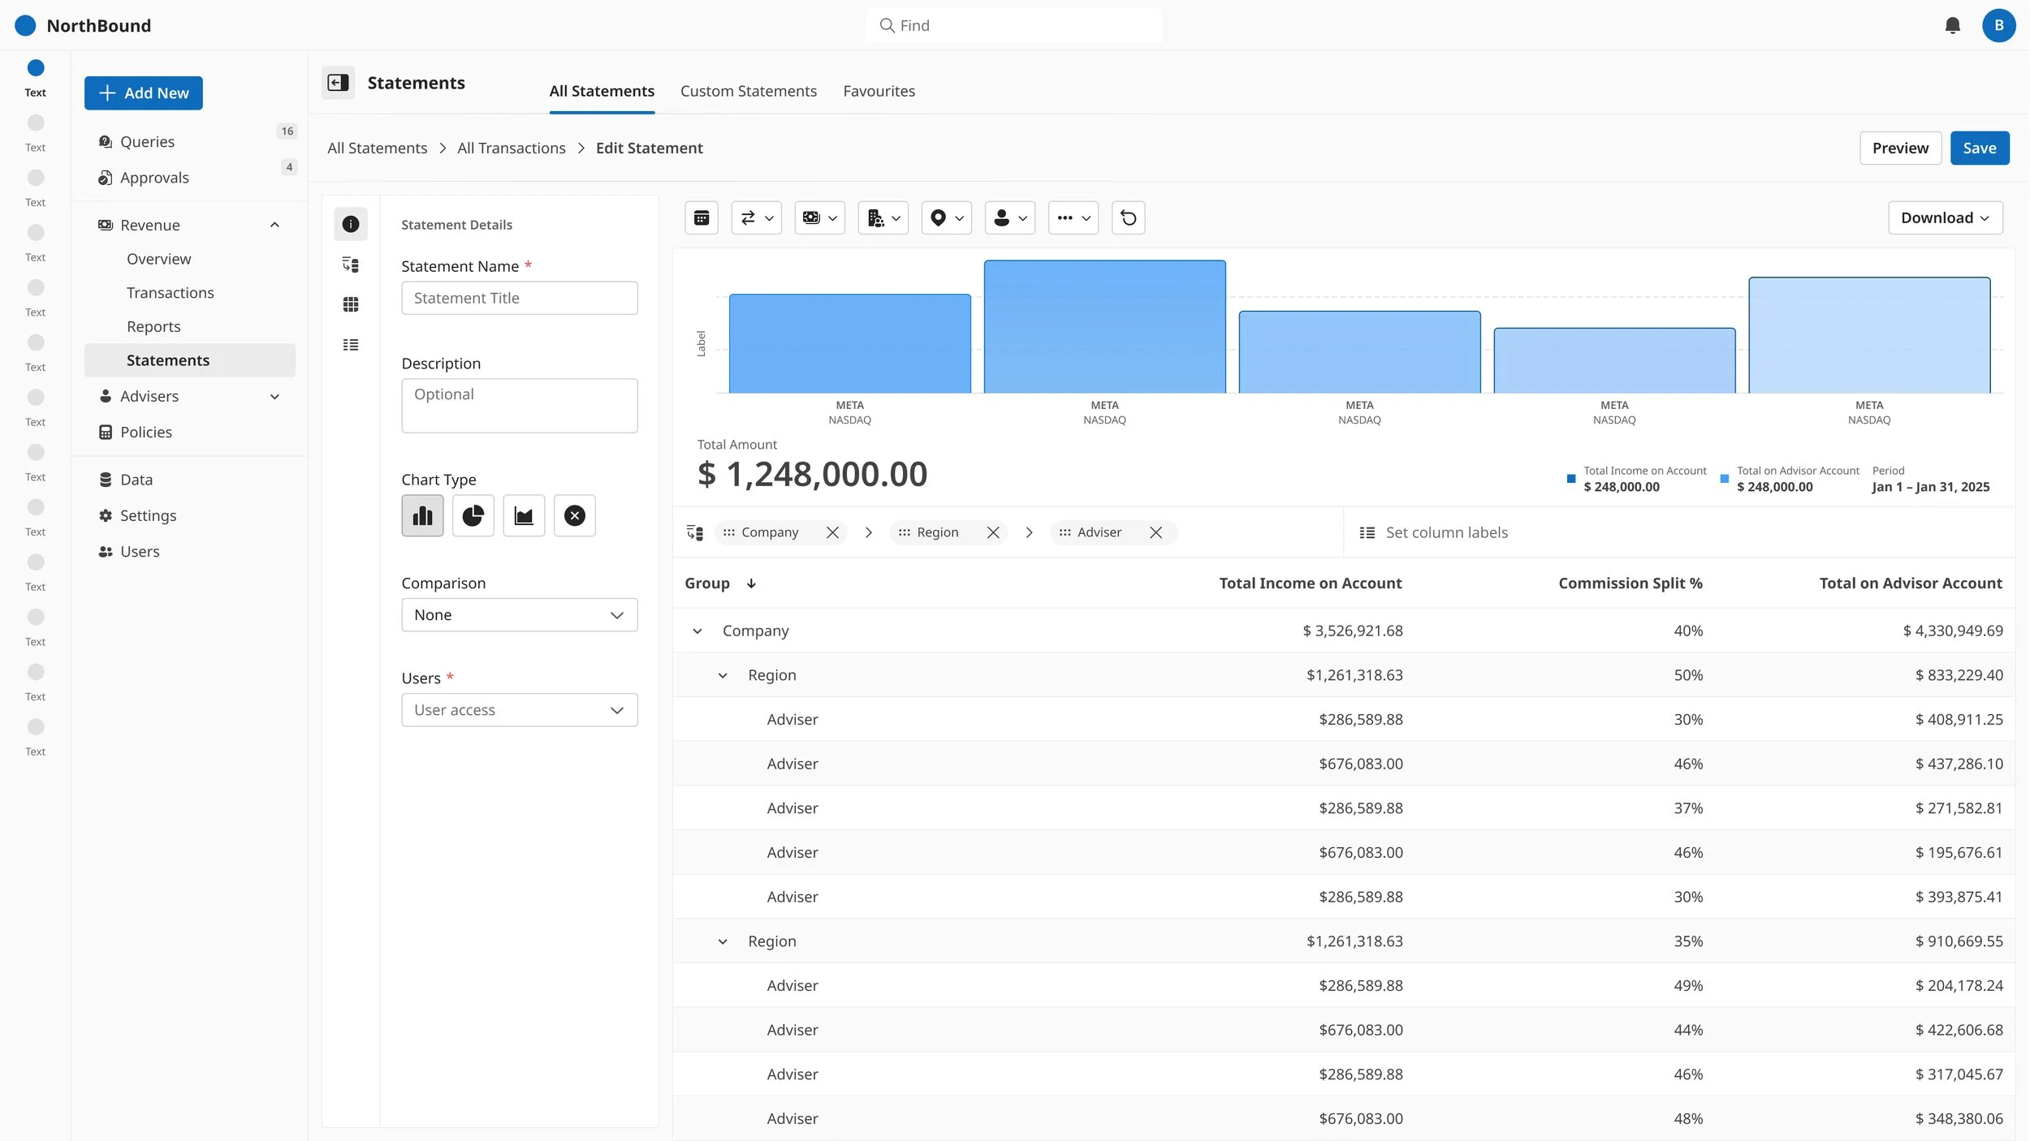Open the calendar date filter
Viewport: 2030px width, 1141px height.
tap(702, 217)
